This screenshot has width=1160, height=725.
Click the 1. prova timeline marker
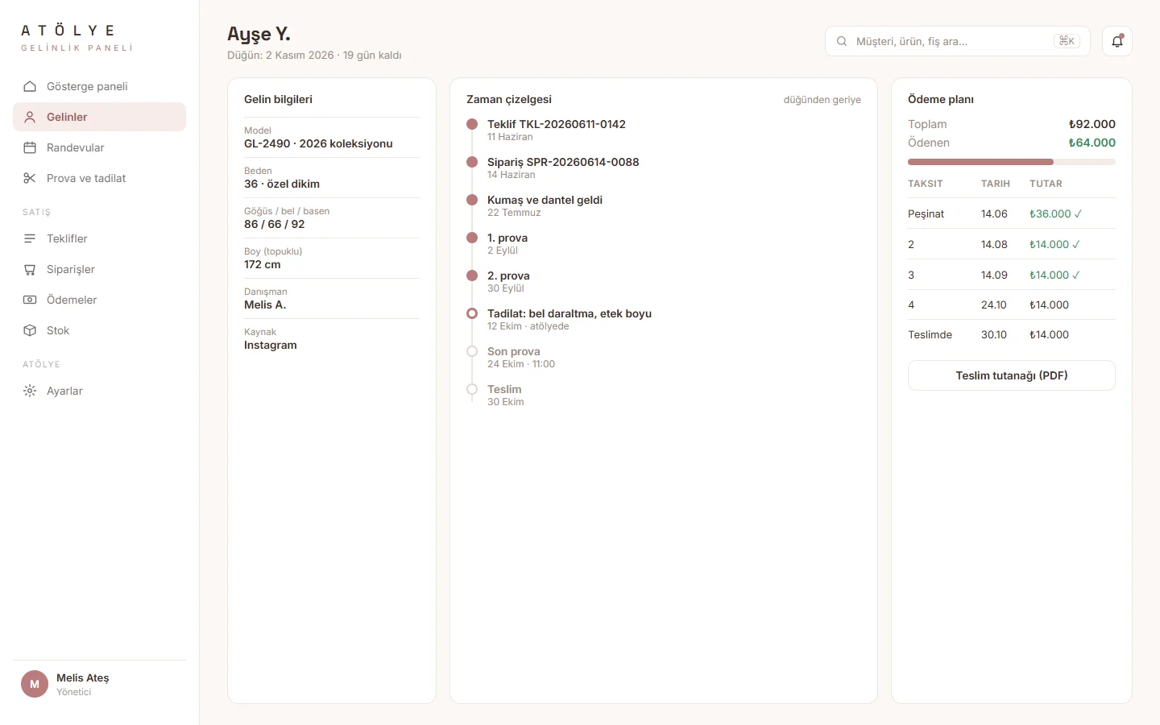(x=472, y=238)
